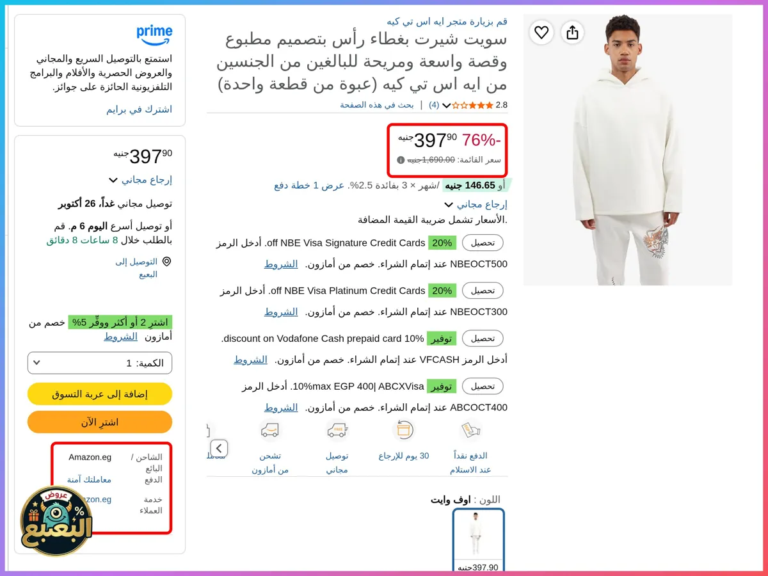
Task: Expand the rating dropdown chevron
Action: pyautogui.click(x=447, y=106)
